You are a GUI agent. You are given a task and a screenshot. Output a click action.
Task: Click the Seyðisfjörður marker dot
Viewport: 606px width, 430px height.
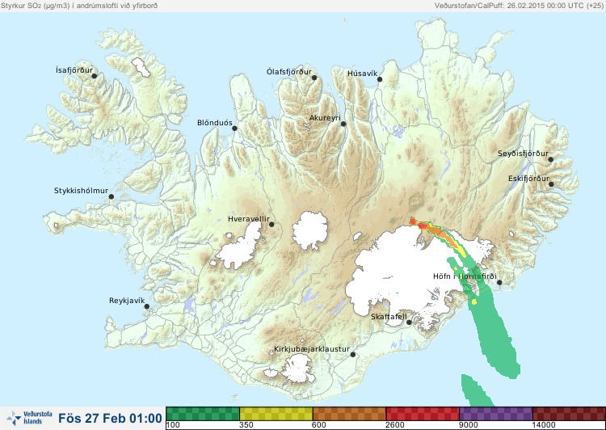[551, 159]
